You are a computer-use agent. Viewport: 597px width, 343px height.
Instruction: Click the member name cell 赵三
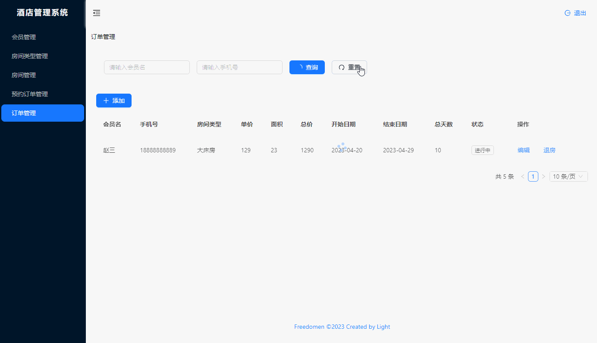pyautogui.click(x=109, y=150)
